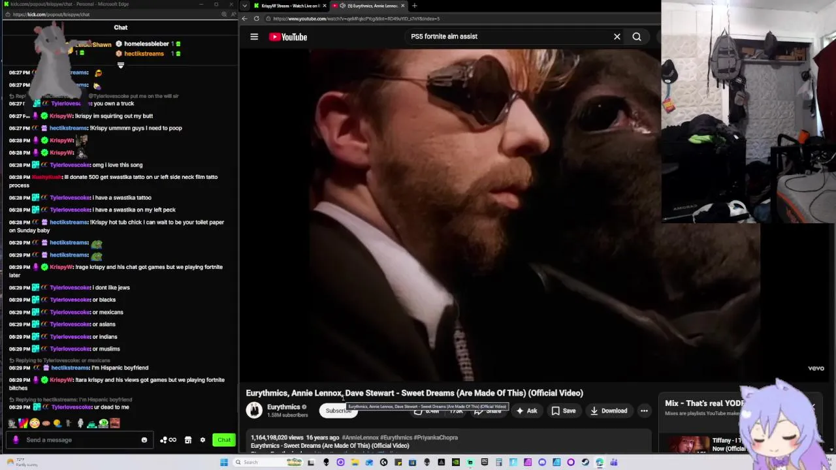Switch to the Eurythmics YouTube tab
Screen dimensions: 836x470
369,6
